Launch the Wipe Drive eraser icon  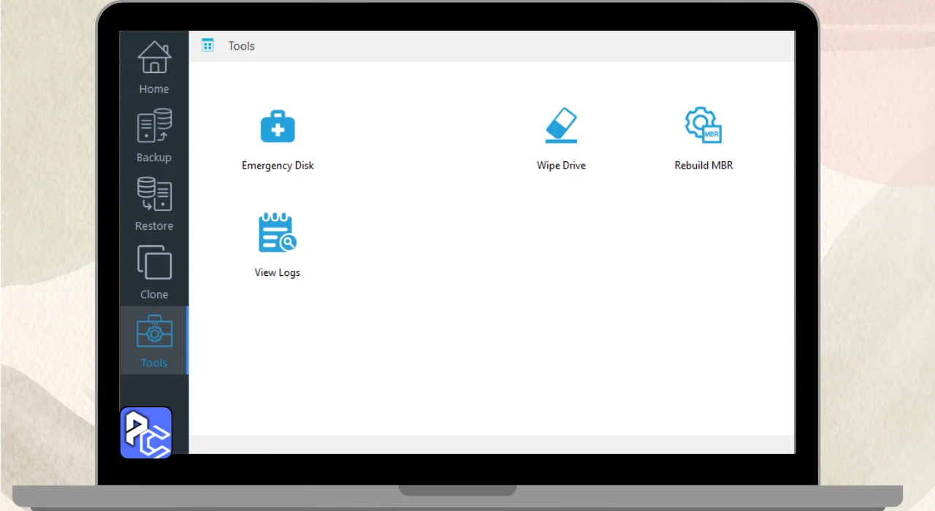coord(561,126)
